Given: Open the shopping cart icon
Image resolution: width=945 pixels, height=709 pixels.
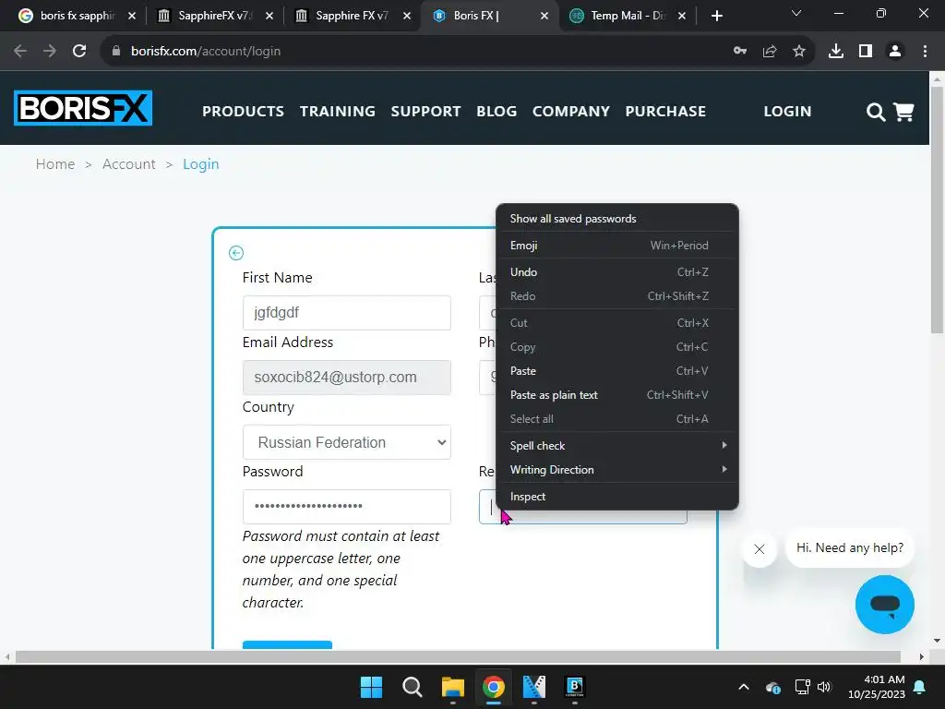Looking at the screenshot, I should [x=903, y=112].
